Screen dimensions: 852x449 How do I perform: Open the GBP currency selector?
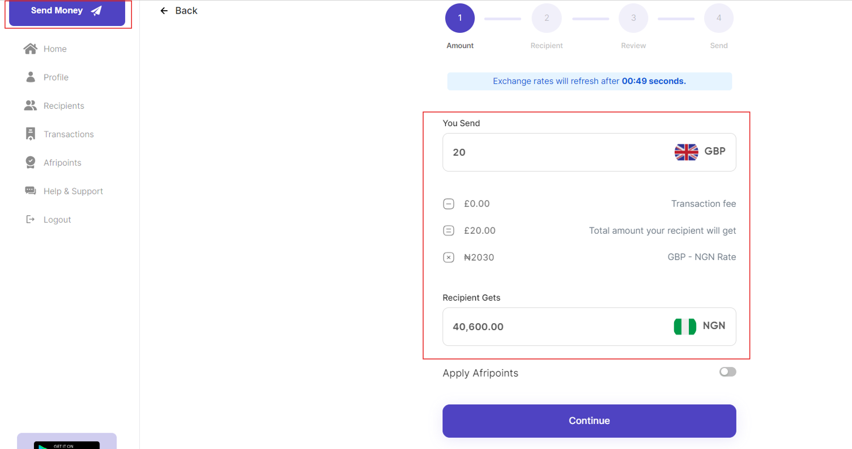[x=701, y=152]
